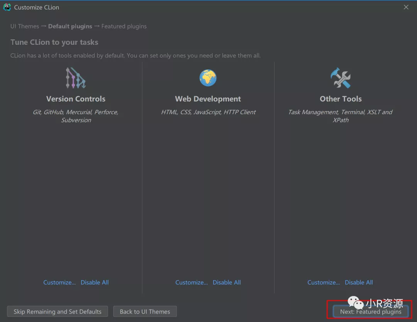Click the HTML, CSS, JavaScript description text
The image size is (417, 322).
pos(208,112)
